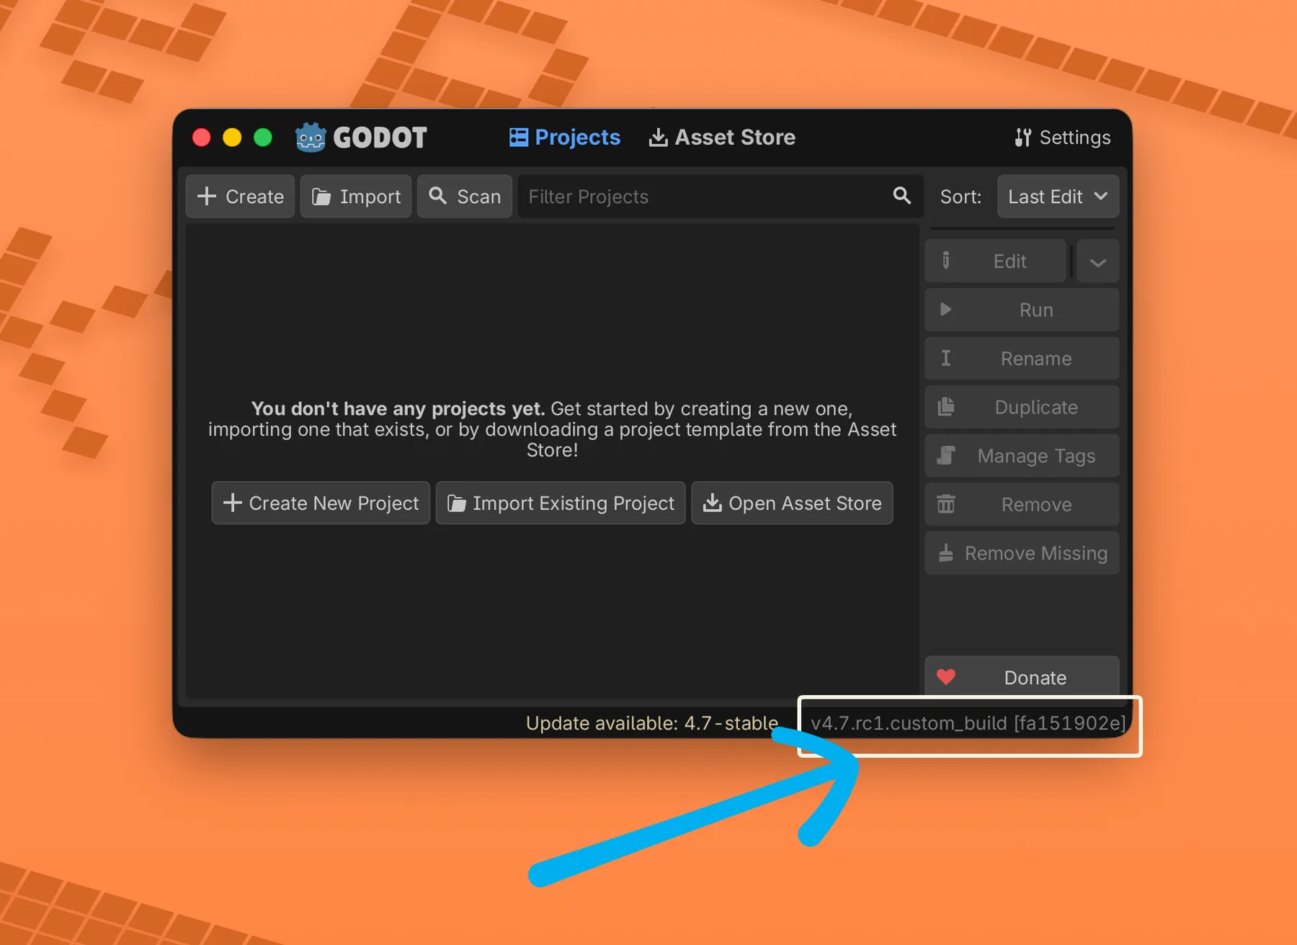Click Import Existing Project button

561,503
